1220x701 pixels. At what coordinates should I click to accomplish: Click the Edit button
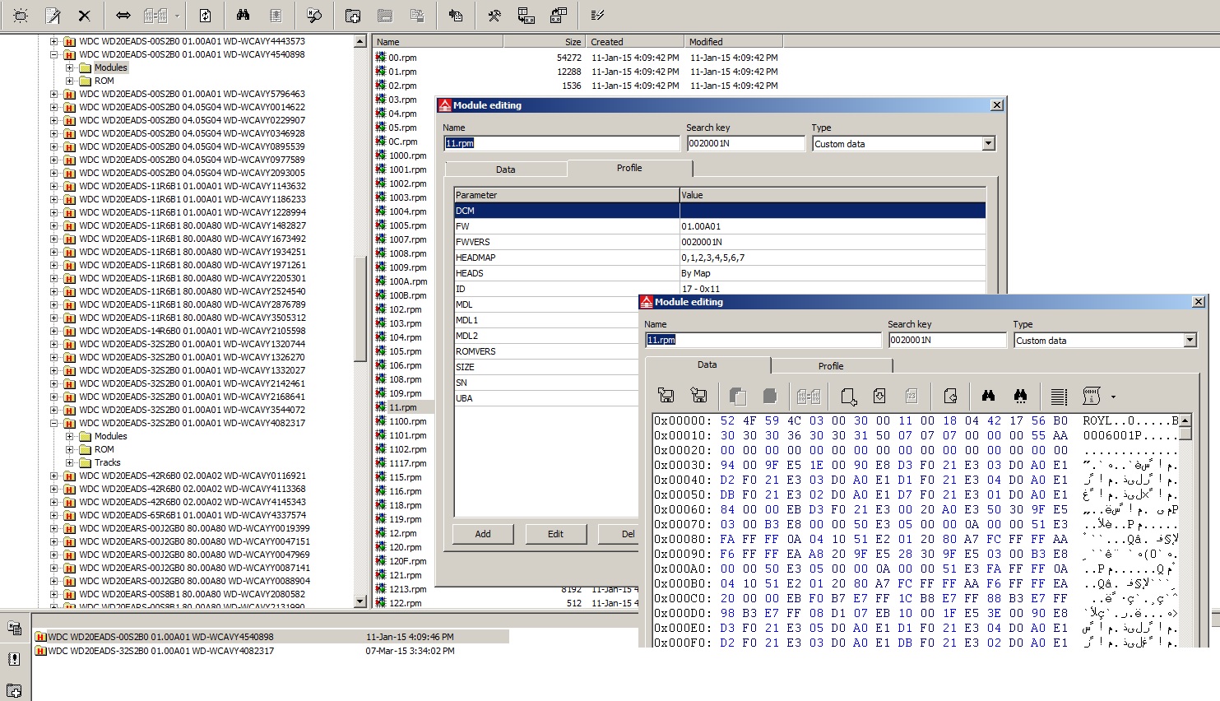[556, 534]
